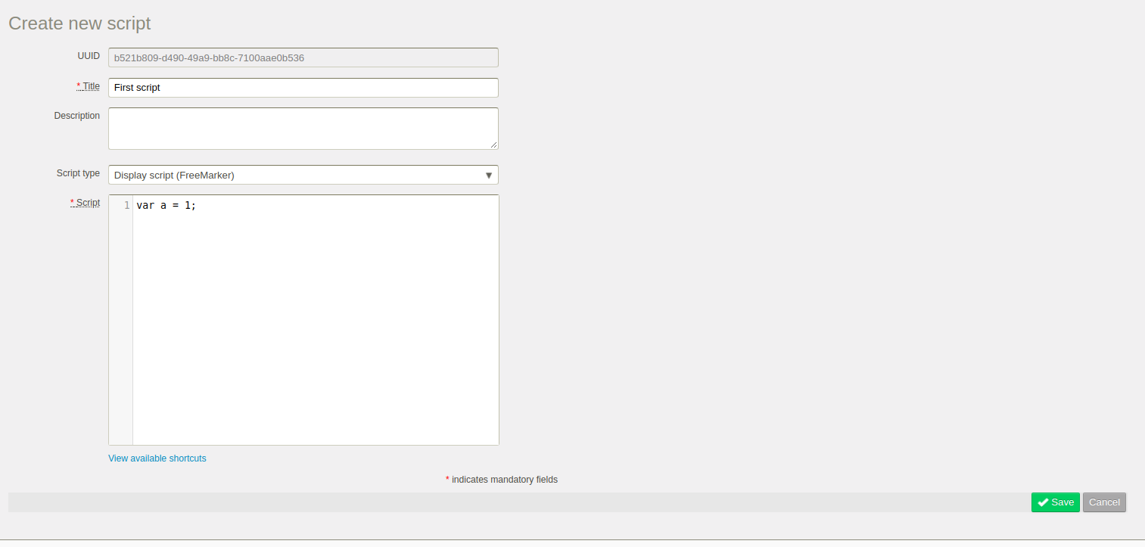This screenshot has width=1145, height=547.
Task: Click the UUID label
Action: (x=89, y=56)
